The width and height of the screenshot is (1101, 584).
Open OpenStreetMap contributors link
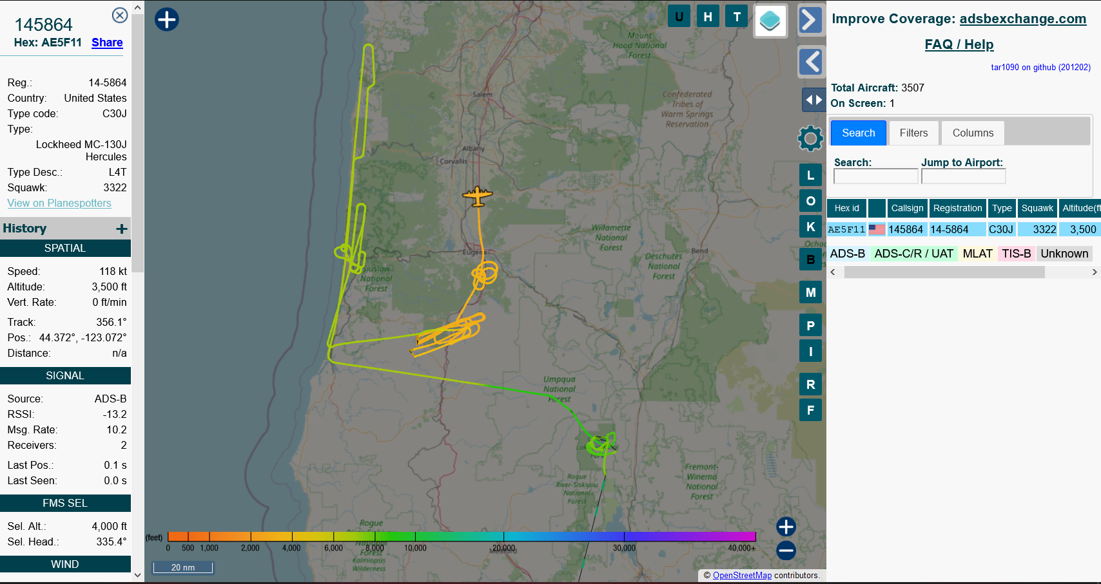[742, 576]
